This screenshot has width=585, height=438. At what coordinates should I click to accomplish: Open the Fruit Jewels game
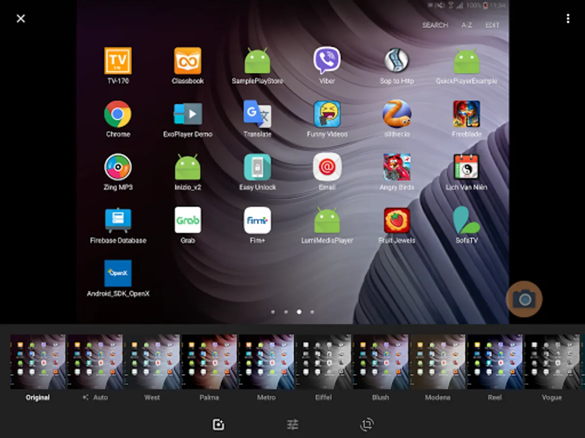pos(396,220)
